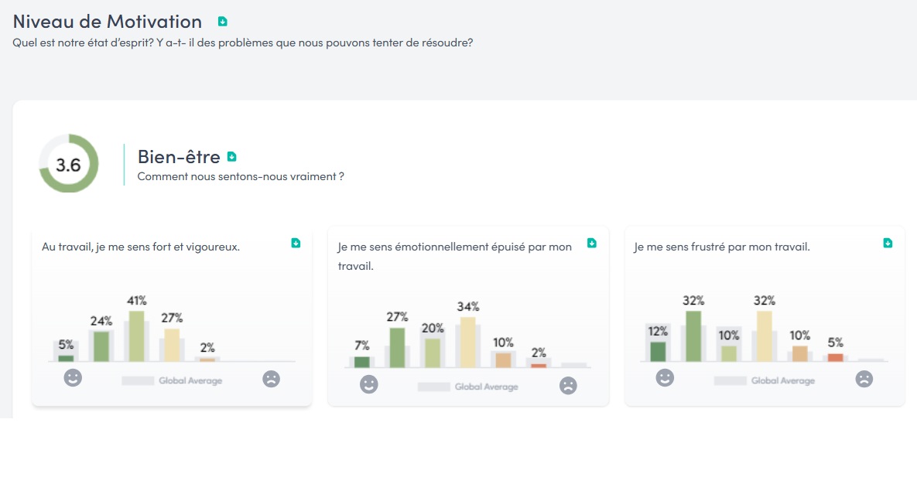The height and width of the screenshot is (501, 917).
Task: Download the 'frustré par mon travail' chart
Action: click(x=888, y=243)
